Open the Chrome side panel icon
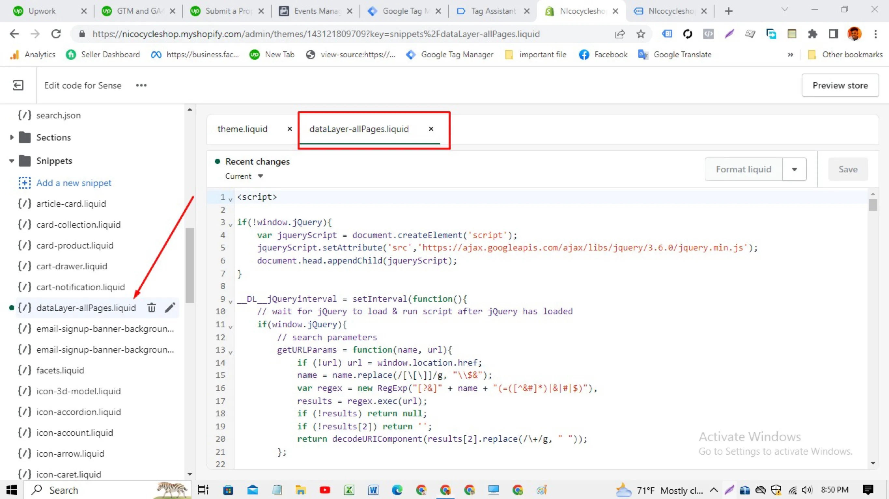The height and width of the screenshot is (499, 889). 833,34
